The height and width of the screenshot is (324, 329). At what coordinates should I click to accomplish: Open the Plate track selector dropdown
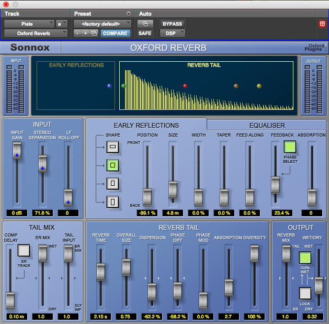[x=29, y=24]
